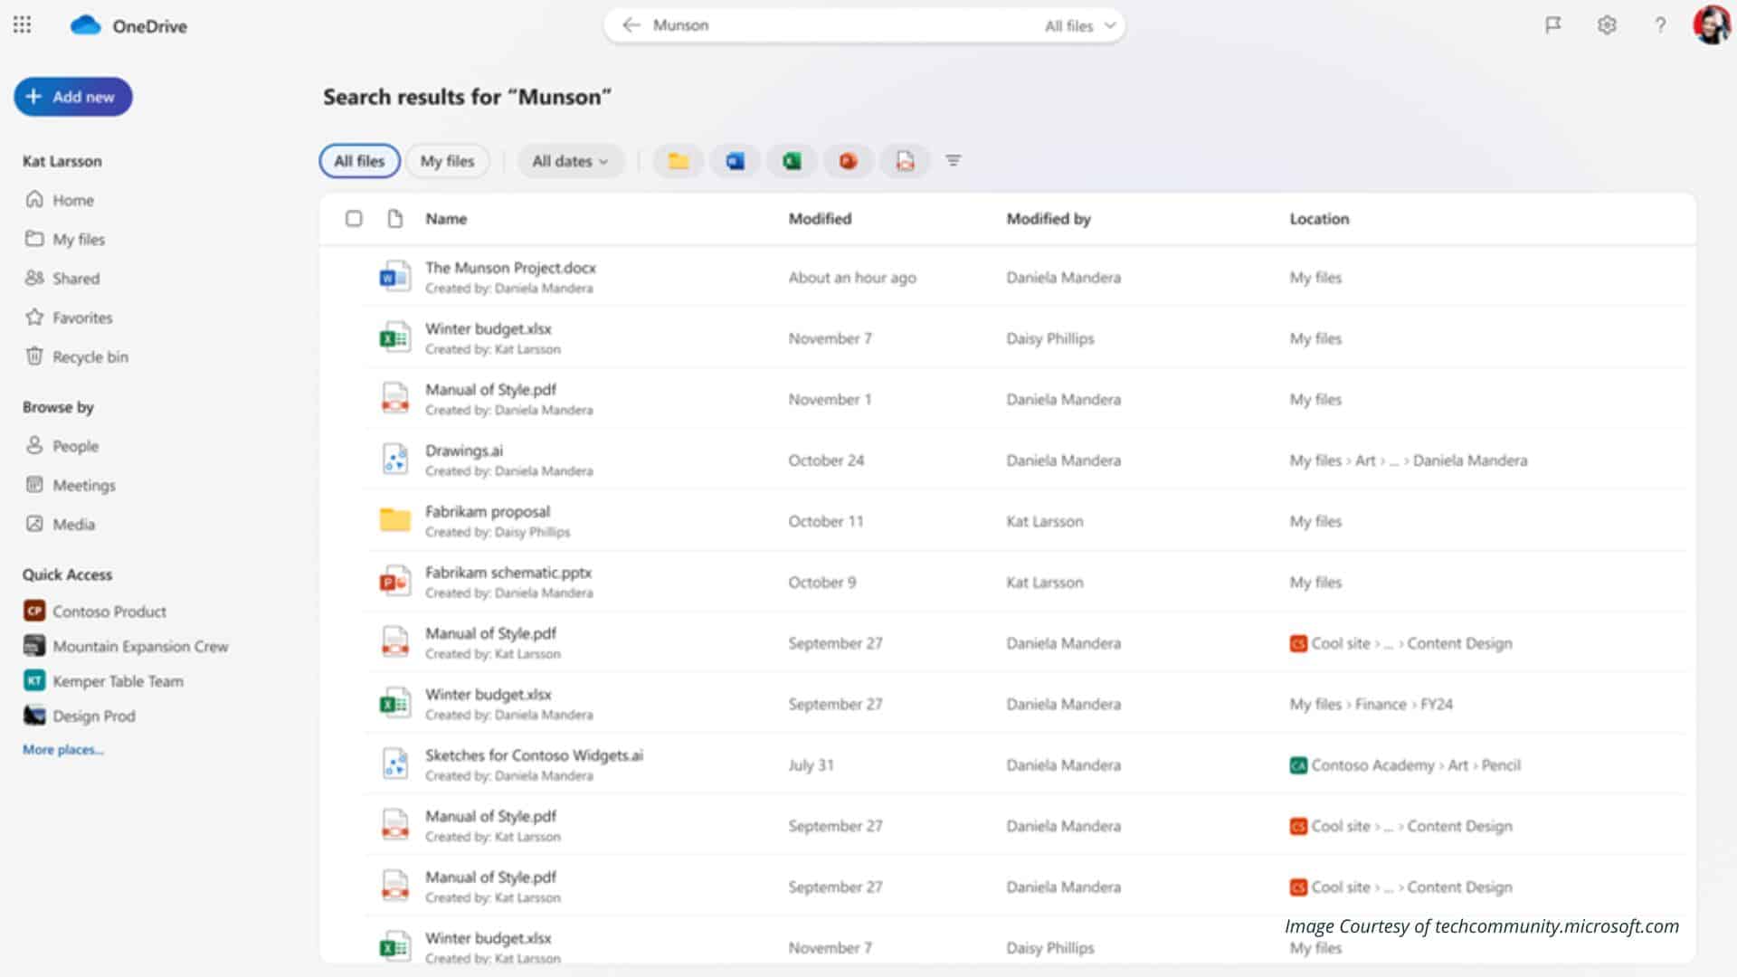Select the All files filter pill
Viewport: 1737px width, 977px height.
click(x=359, y=161)
